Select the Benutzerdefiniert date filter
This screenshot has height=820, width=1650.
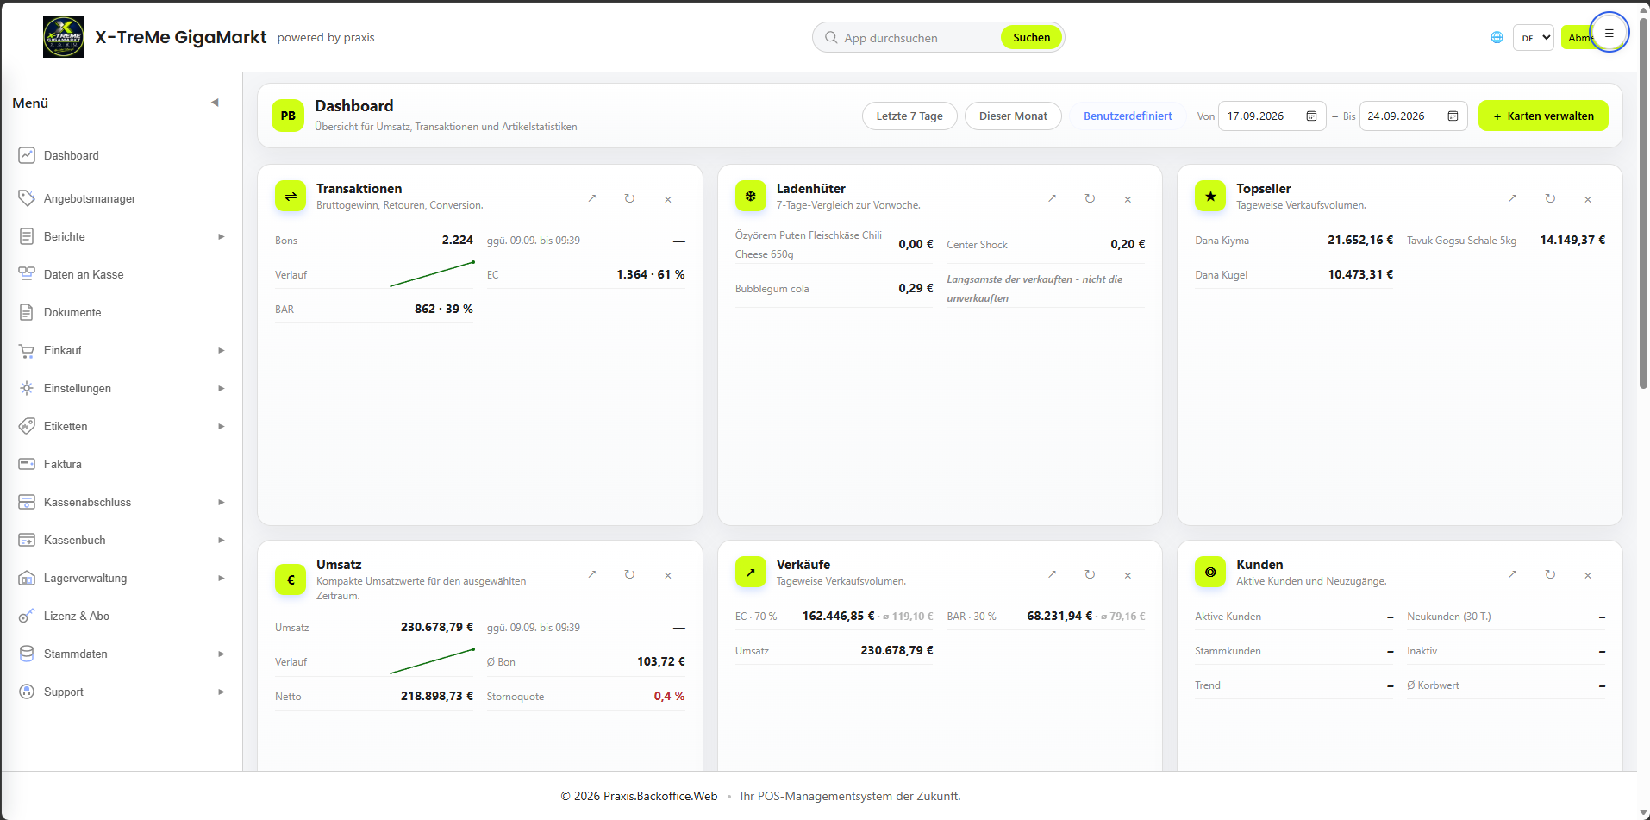click(1128, 116)
